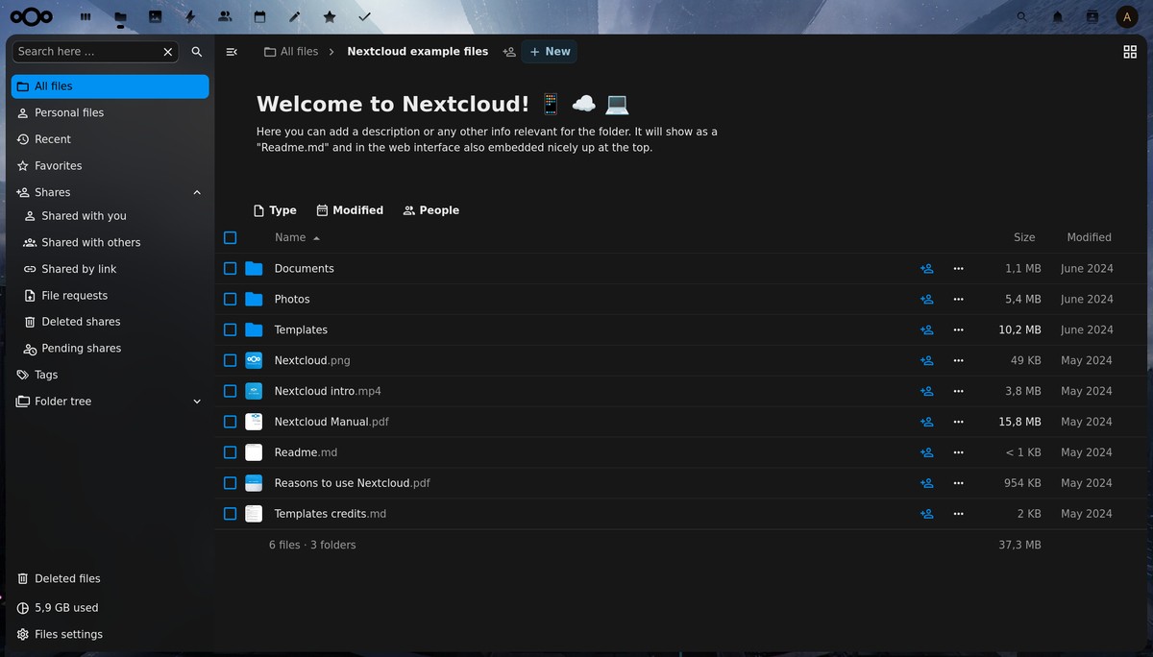This screenshot has width=1153, height=657.
Task: Click the search input field in the sidebar
Action: [x=90, y=51]
